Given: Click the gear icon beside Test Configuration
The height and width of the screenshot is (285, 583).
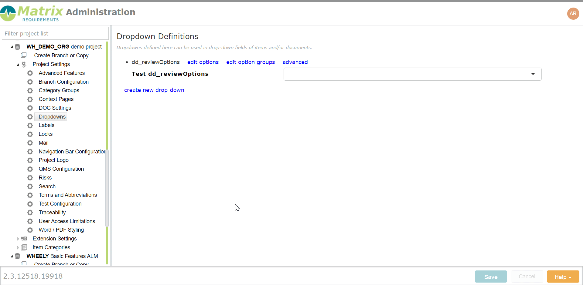Looking at the screenshot, I should coord(30,204).
